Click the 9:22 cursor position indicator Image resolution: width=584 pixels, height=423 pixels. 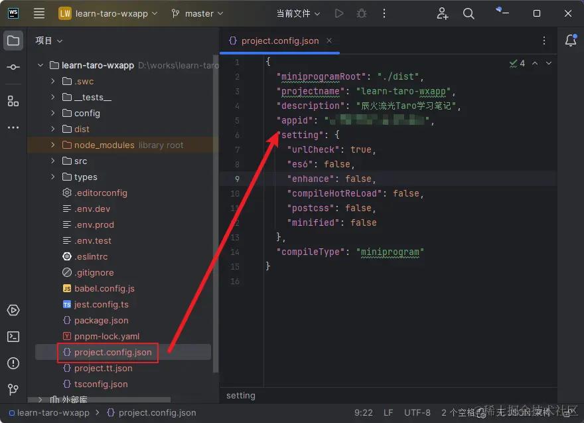click(363, 413)
